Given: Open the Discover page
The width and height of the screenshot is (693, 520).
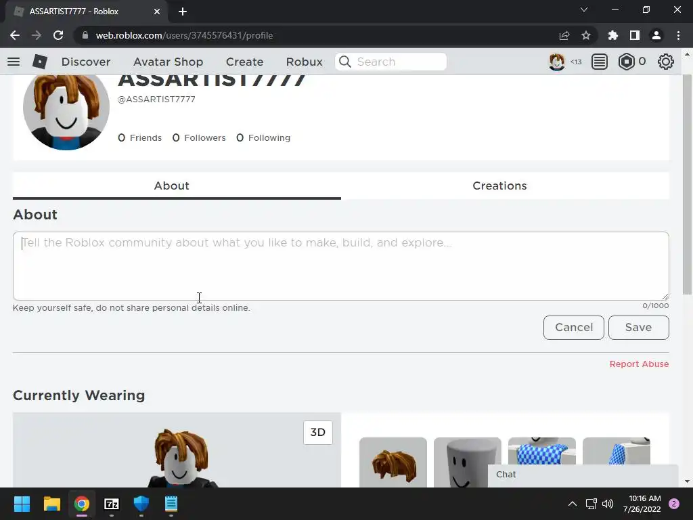Looking at the screenshot, I should point(86,62).
